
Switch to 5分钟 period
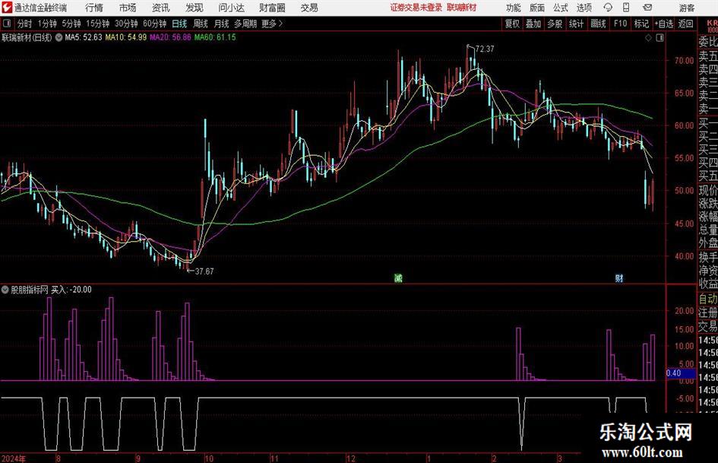pyautogui.click(x=71, y=24)
